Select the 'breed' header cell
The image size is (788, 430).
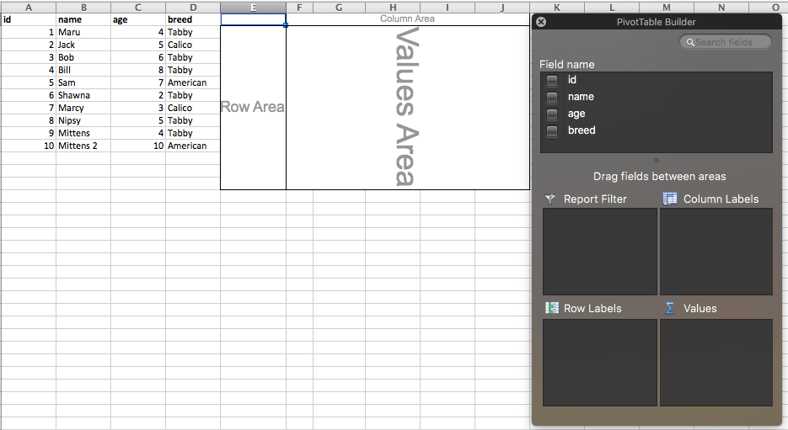tap(193, 19)
